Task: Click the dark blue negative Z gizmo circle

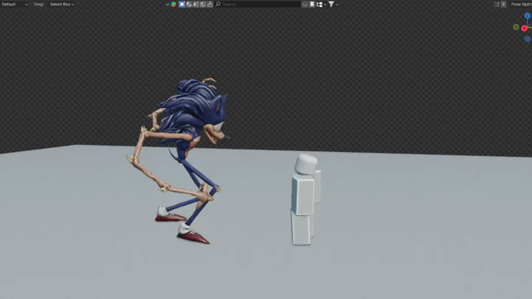Action: (528, 39)
